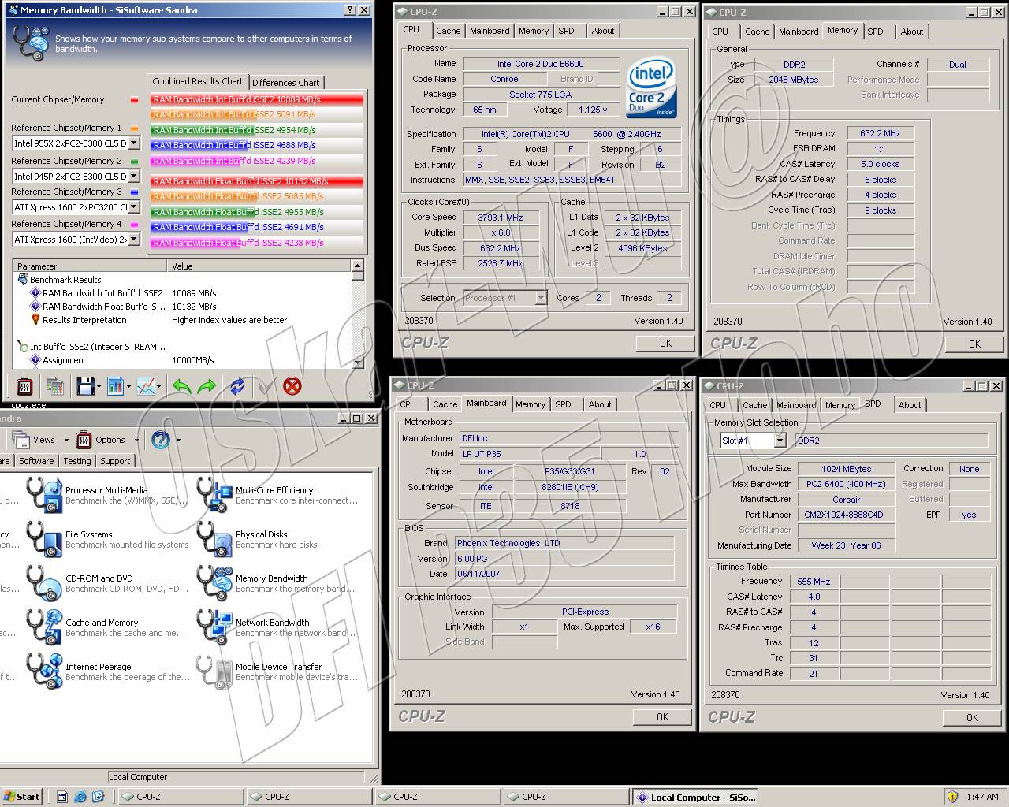Click the green back arrow icon
The height and width of the screenshot is (807, 1009).
click(x=181, y=386)
